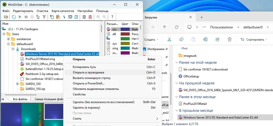Select ProPlus2019Retail.img in WinDirStat tree
The width and height of the screenshot is (273, 126).
click(40, 59)
